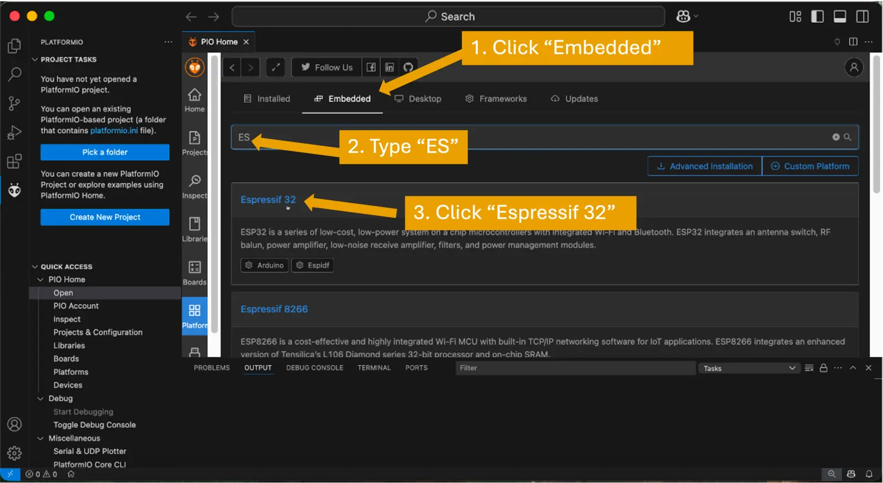
Task: Click the PIO Home page vertical scrollbar
Action: [x=876, y=124]
